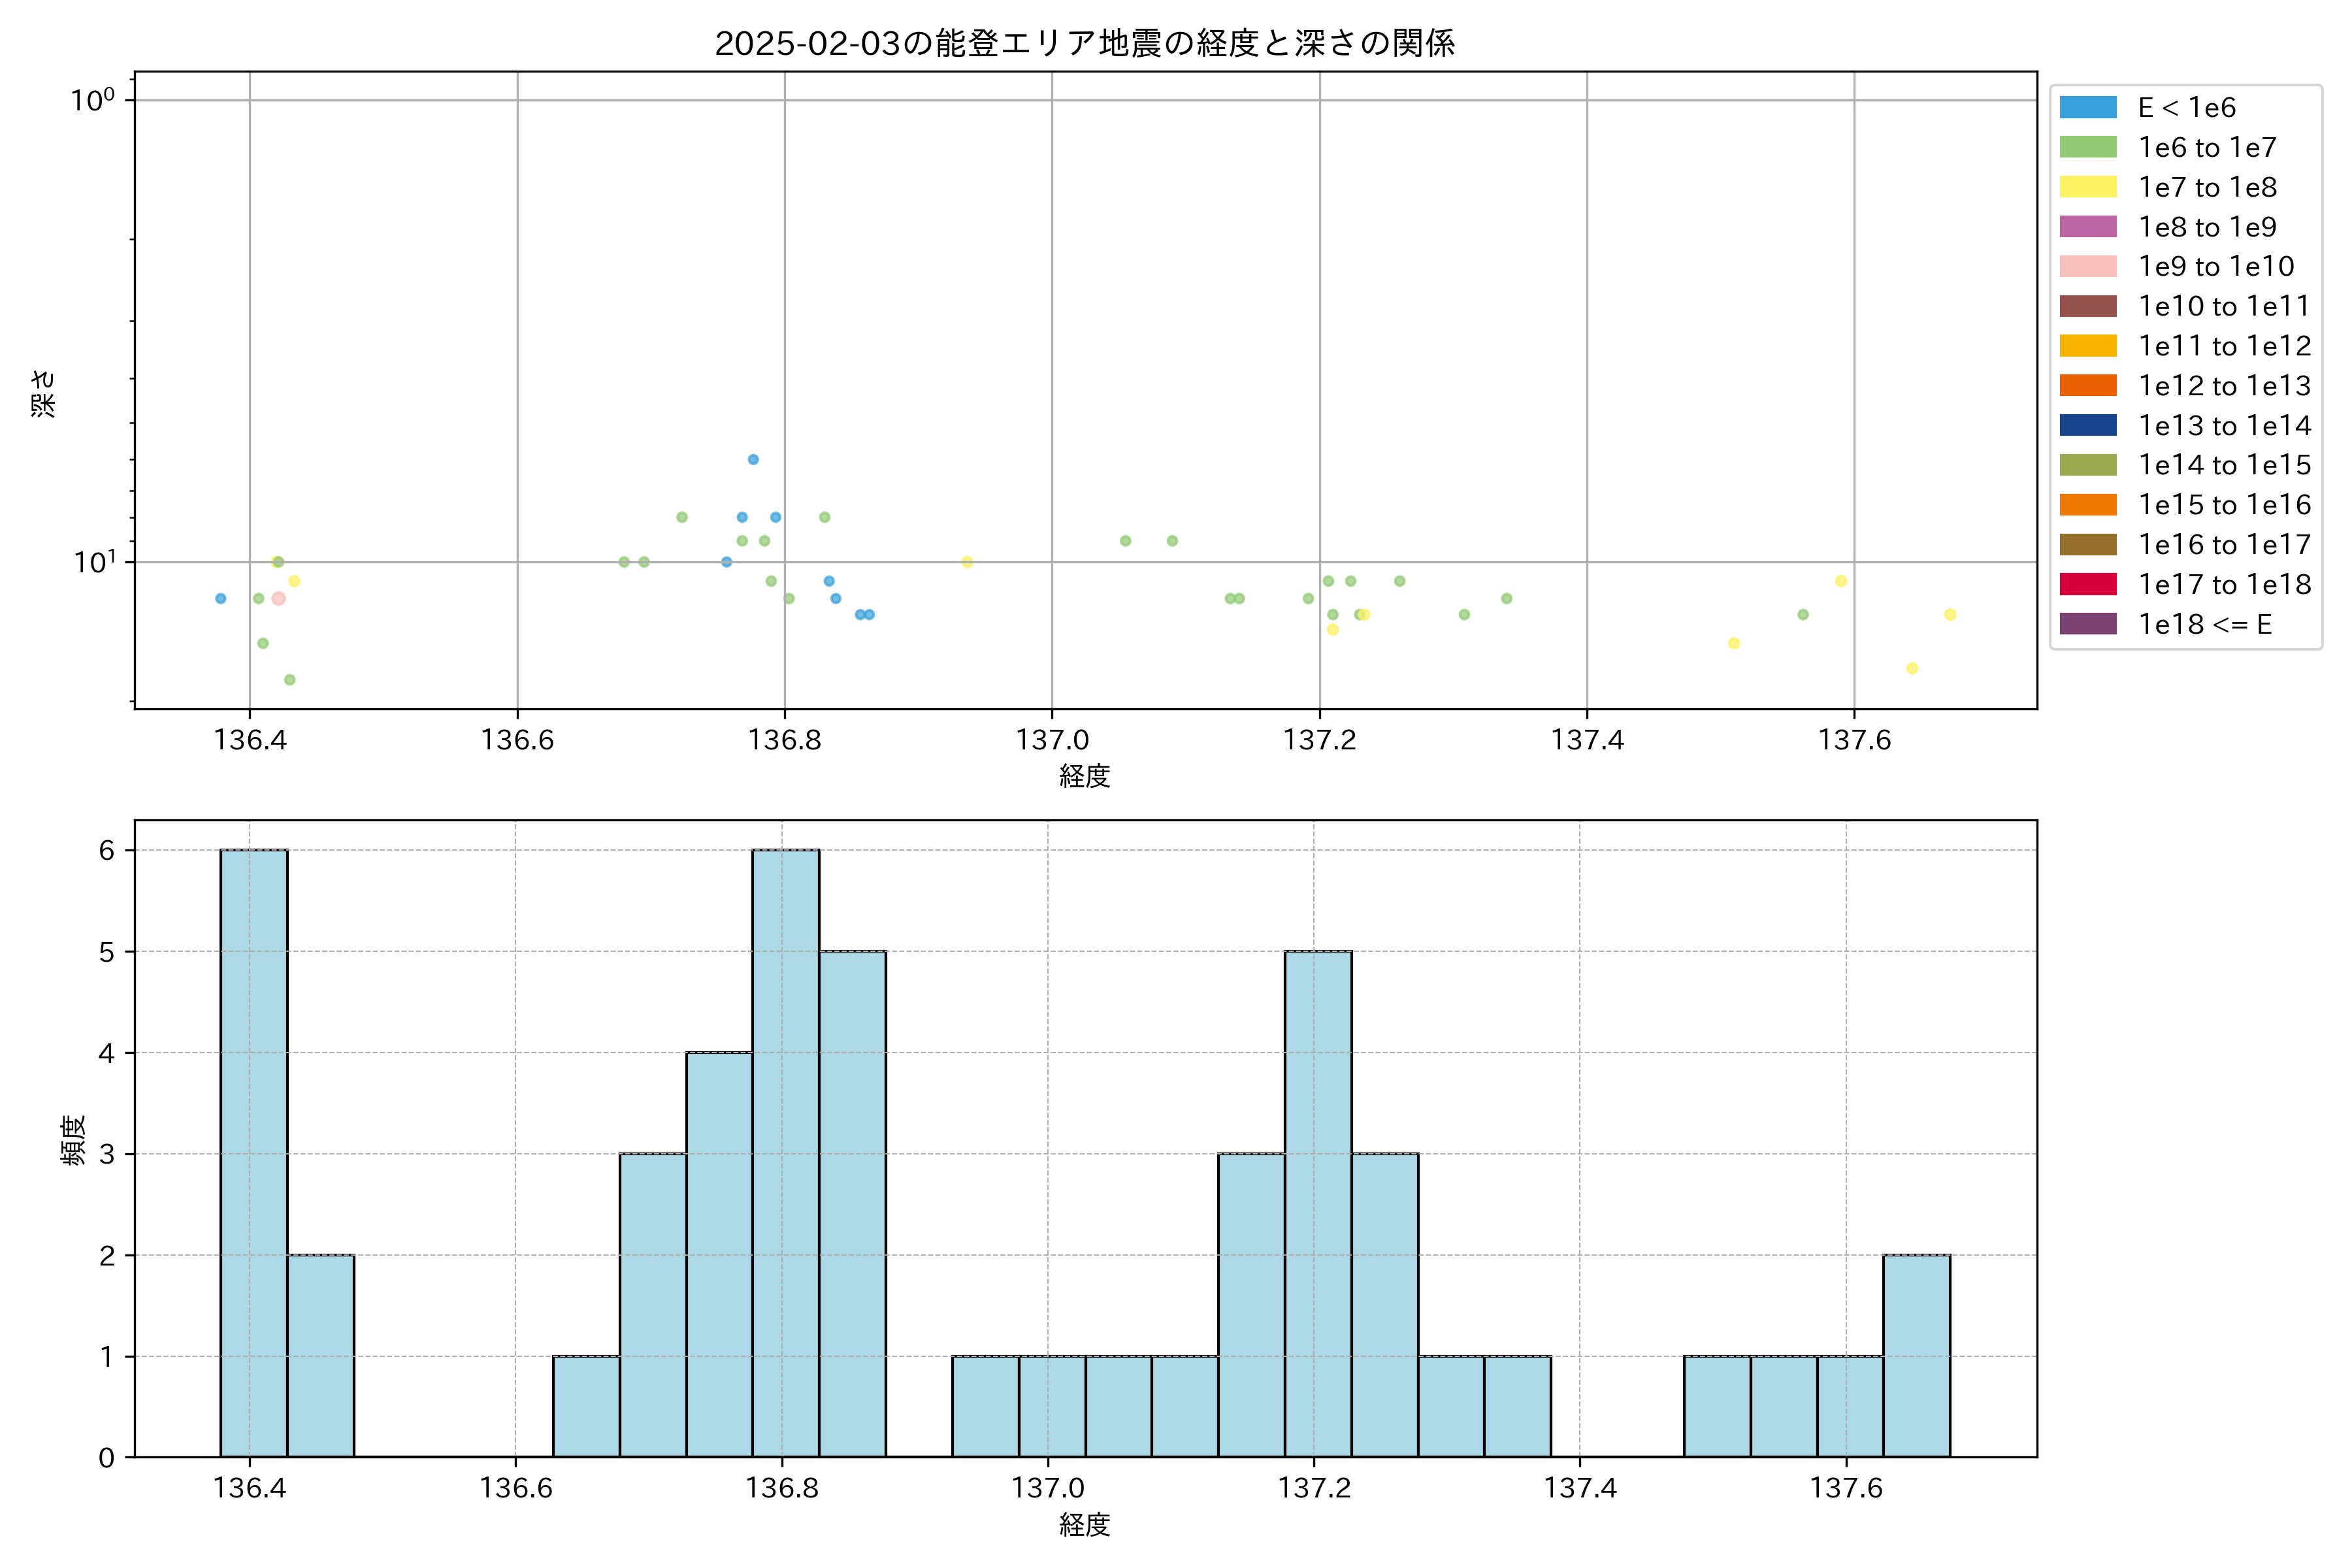Click the pink '1e9 to 1e10' legend swatch

2087,266
